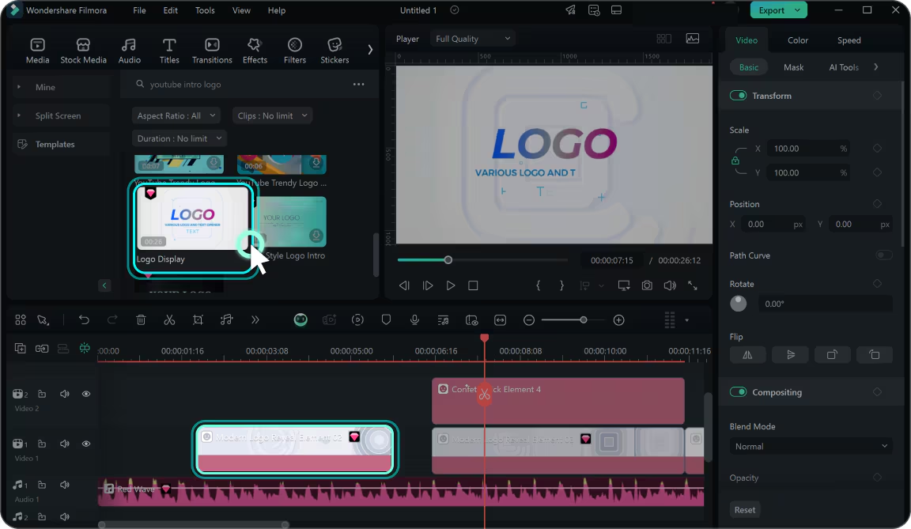Click the crop tool icon
This screenshot has width=911, height=529.
click(198, 320)
